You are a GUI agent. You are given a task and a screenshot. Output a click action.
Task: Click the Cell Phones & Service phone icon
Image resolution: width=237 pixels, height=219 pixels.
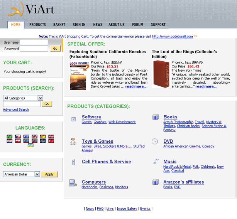tap(74, 162)
